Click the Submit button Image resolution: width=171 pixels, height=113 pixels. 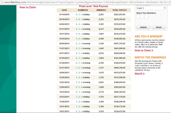pos(143,27)
